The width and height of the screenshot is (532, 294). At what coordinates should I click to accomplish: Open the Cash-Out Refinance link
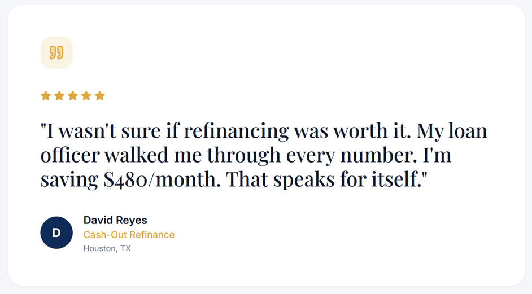pyautogui.click(x=129, y=235)
